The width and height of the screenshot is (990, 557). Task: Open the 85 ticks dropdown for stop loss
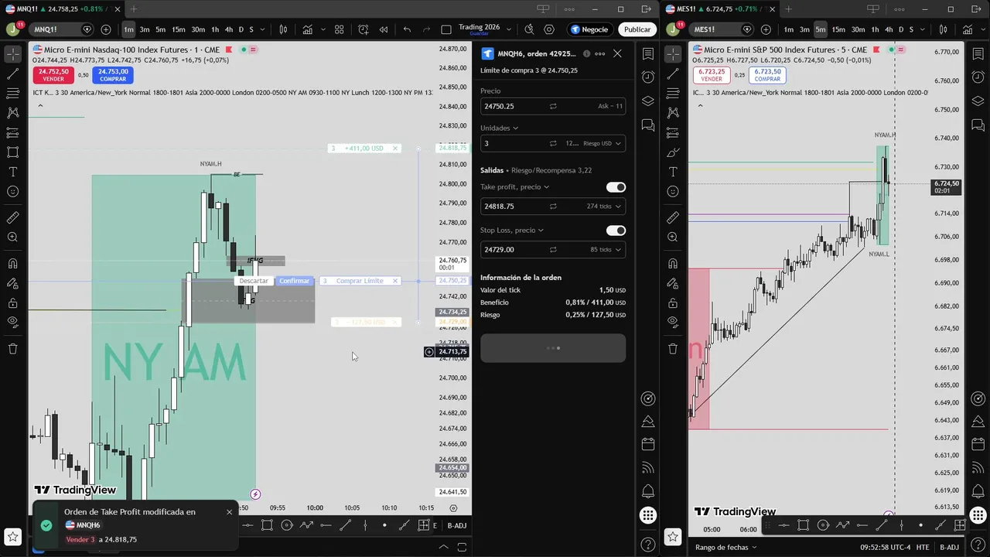click(x=606, y=250)
